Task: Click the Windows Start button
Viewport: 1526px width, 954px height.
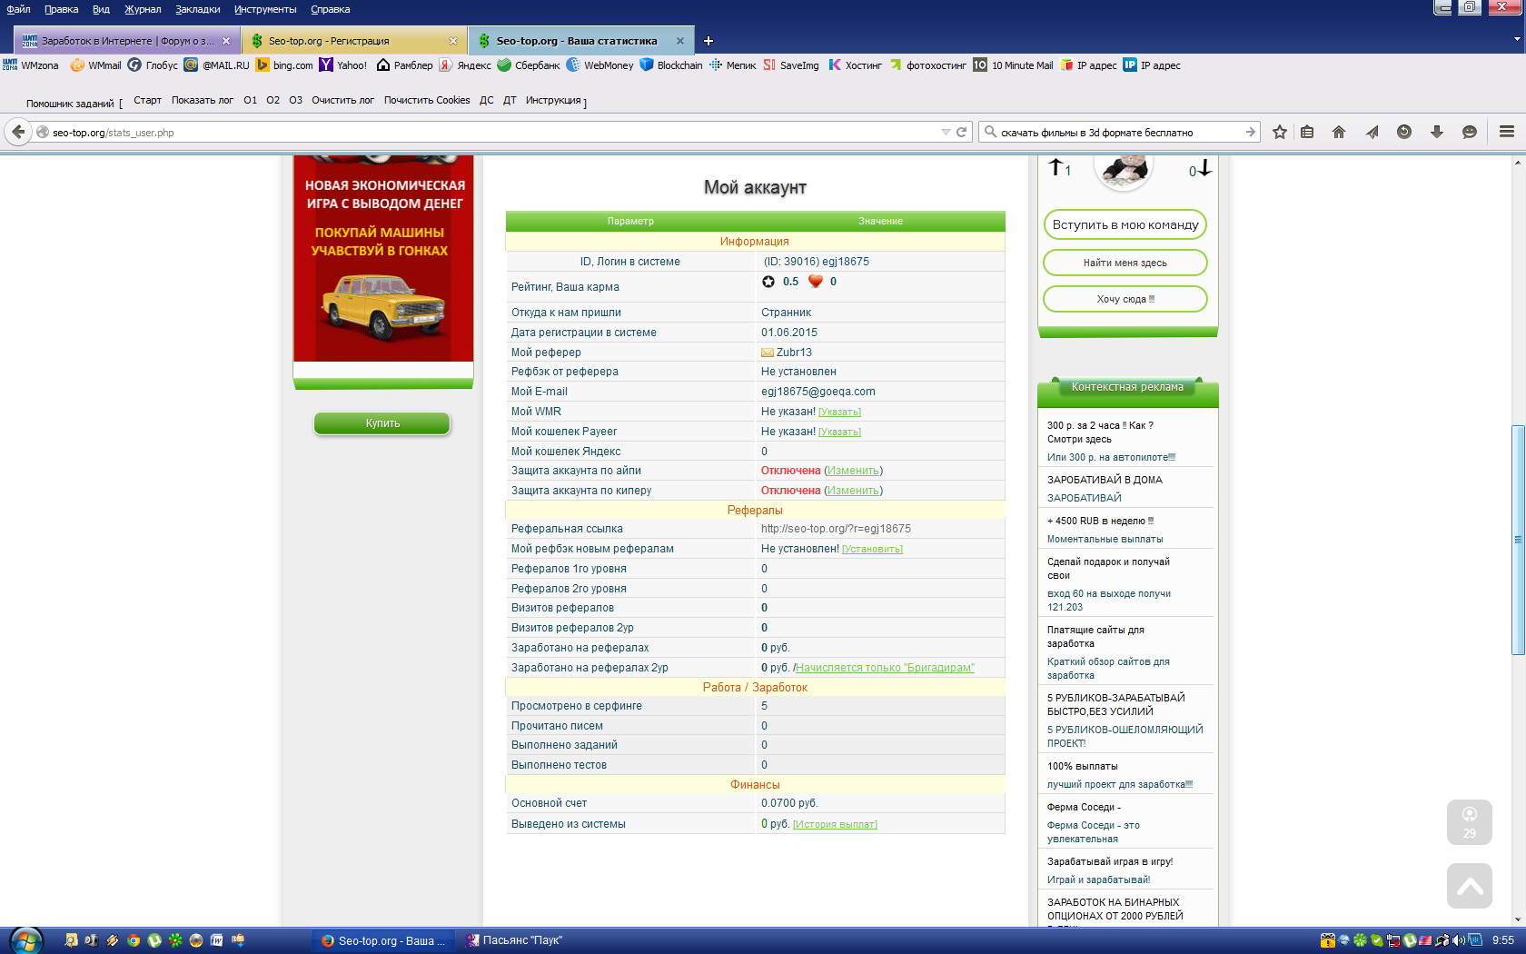Action: pos(25,940)
